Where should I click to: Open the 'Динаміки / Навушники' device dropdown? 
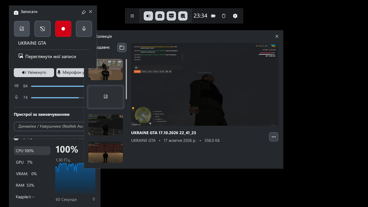49,126
